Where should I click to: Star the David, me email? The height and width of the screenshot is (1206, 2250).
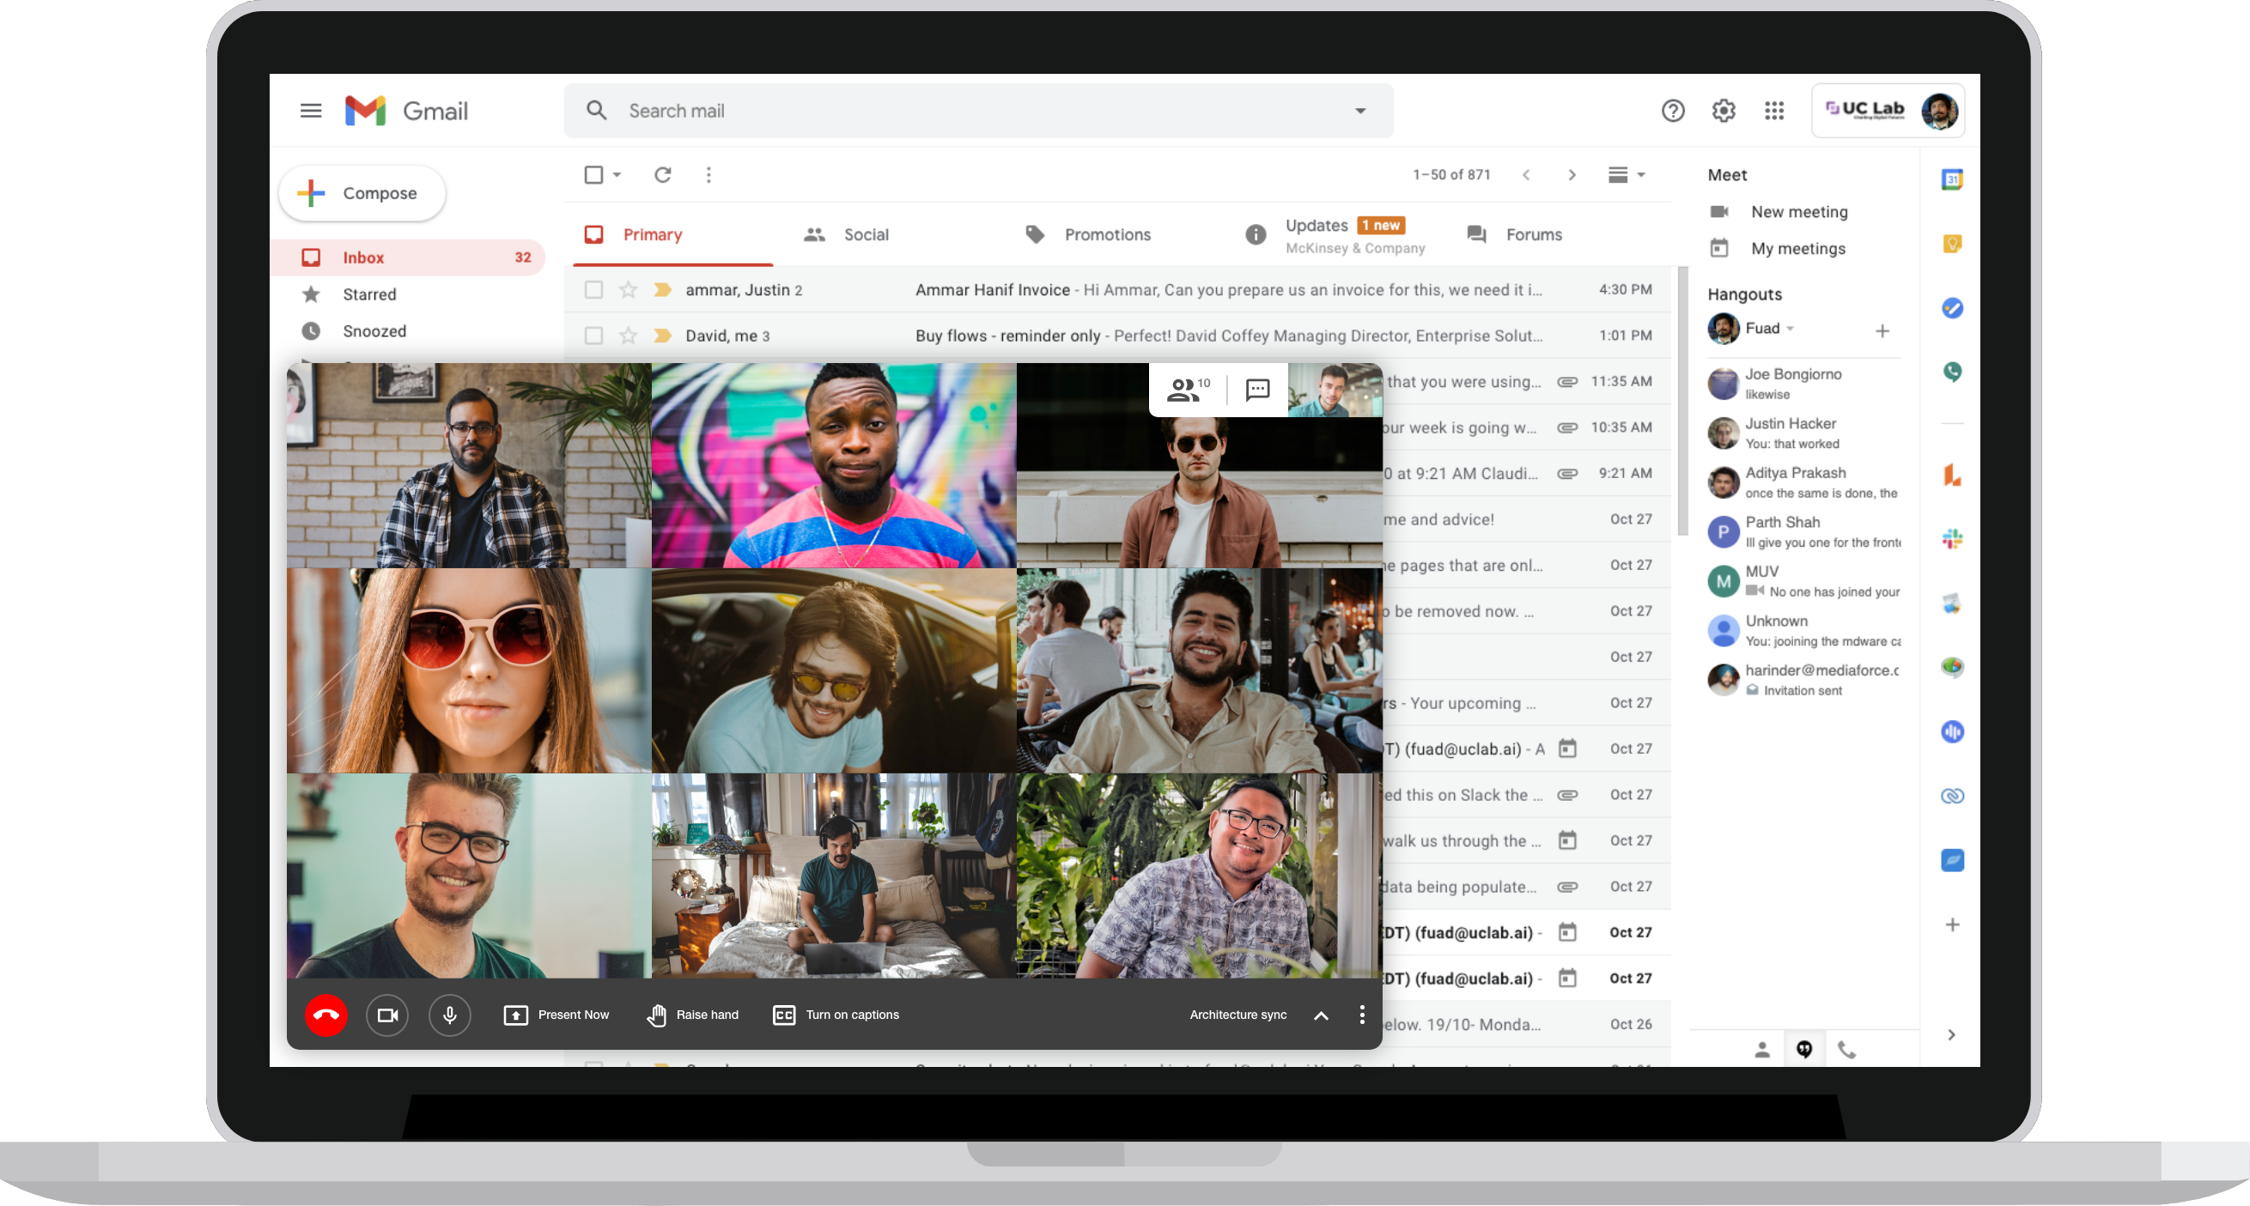pyautogui.click(x=628, y=336)
